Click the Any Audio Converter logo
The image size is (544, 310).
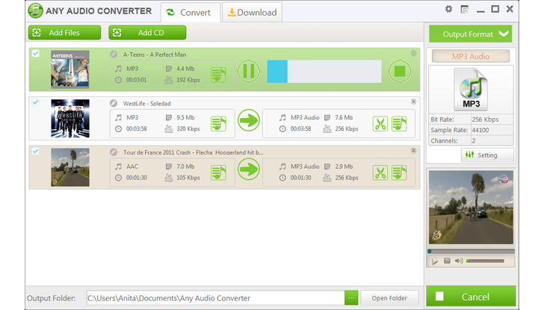pos(35,10)
